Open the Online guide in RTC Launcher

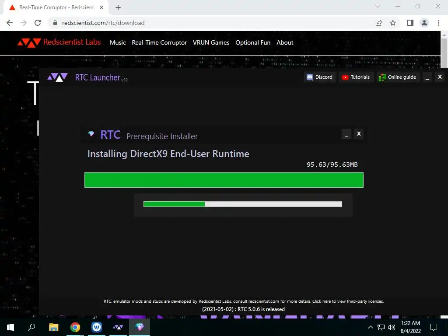pyautogui.click(x=398, y=77)
